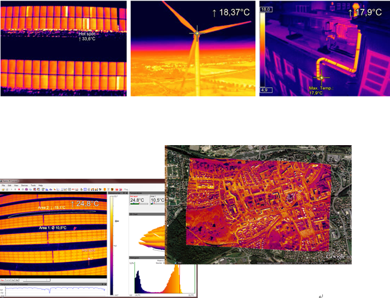Select the solar panel hot spot thermal image
390x298 pixels.
[64, 48]
